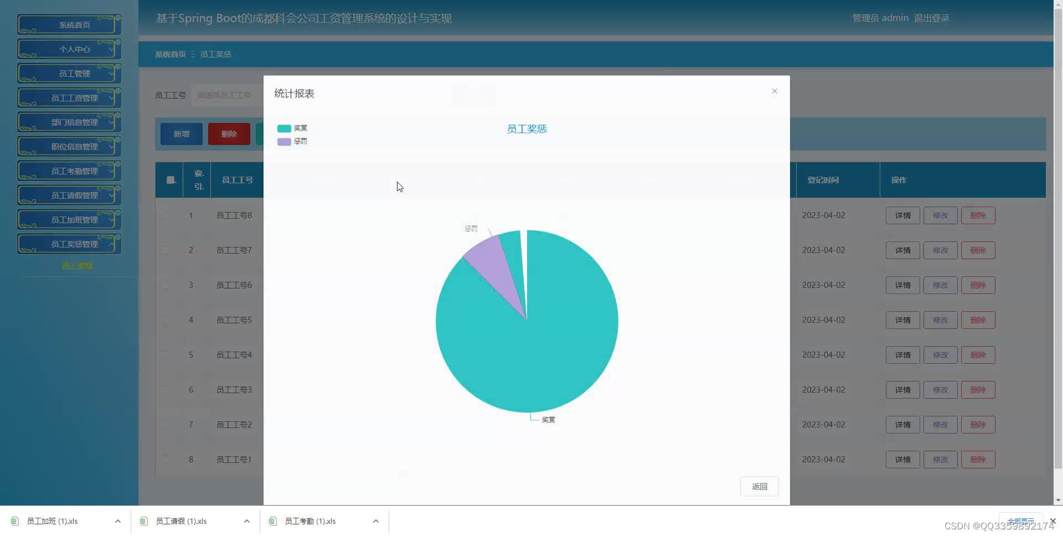Check the select-all checkbox in the table header
This screenshot has height=536, width=1063.
click(x=169, y=180)
